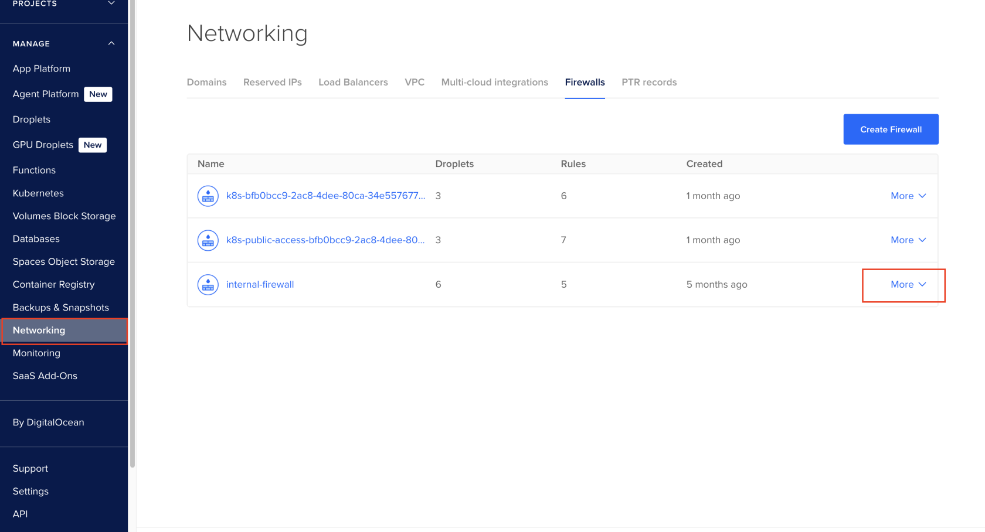Open the k8s-public-access firewall link

click(x=325, y=240)
